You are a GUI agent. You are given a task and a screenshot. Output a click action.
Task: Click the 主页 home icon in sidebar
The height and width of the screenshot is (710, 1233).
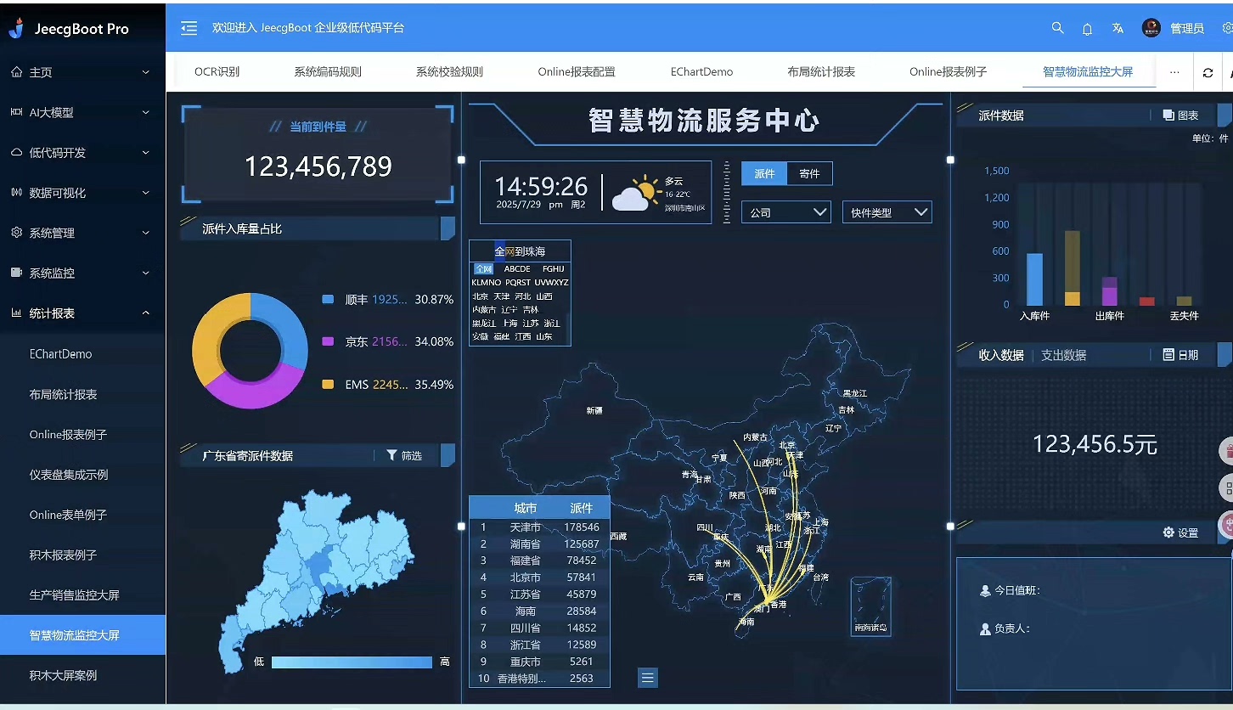[x=17, y=72]
